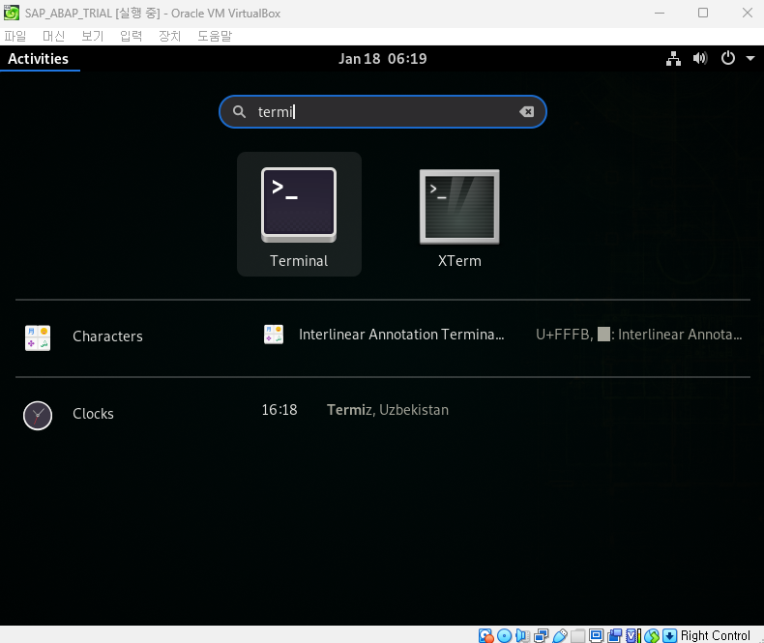This screenshot has height=643, width=764.
Task: Click the Right Control host key label
Action: click(x=716, y=635)
